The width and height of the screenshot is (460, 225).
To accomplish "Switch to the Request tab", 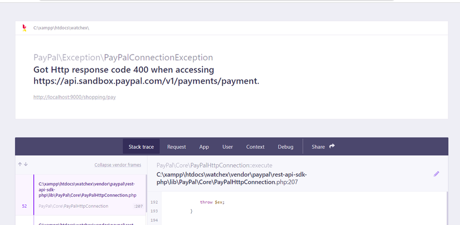I will pos(176,146).
